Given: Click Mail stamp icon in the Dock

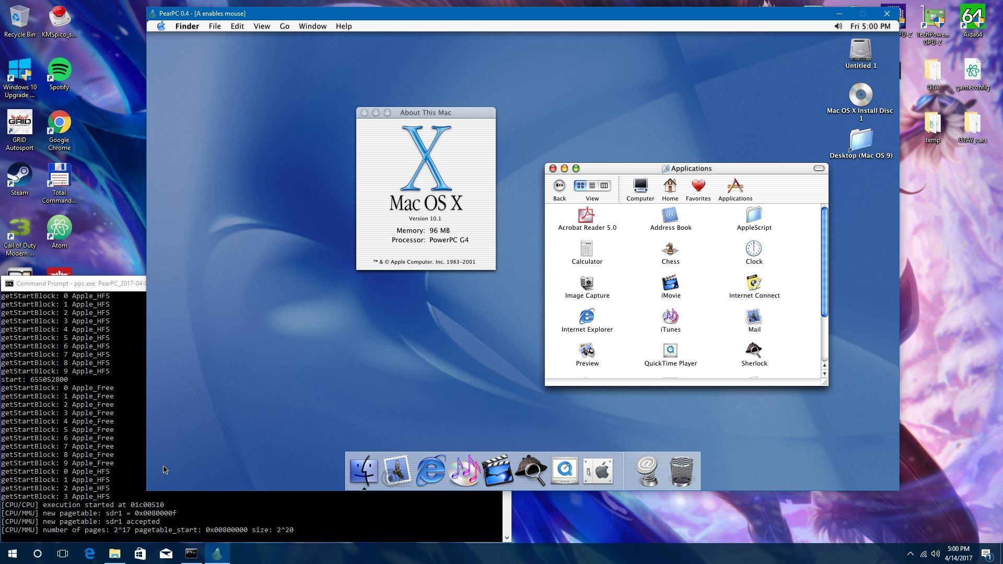Looking at the screenshot, I should (x=397, y=471).
